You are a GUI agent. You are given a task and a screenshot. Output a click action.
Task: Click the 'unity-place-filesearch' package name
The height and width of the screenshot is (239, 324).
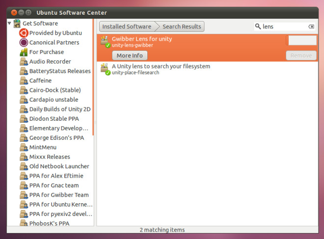135,73
